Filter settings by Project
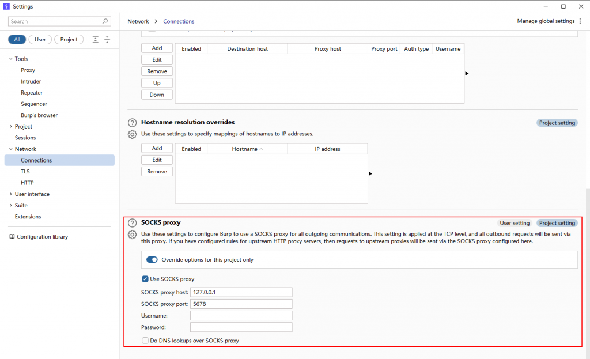Viewport: 590px width, 359px height. (x=69, y=40)
